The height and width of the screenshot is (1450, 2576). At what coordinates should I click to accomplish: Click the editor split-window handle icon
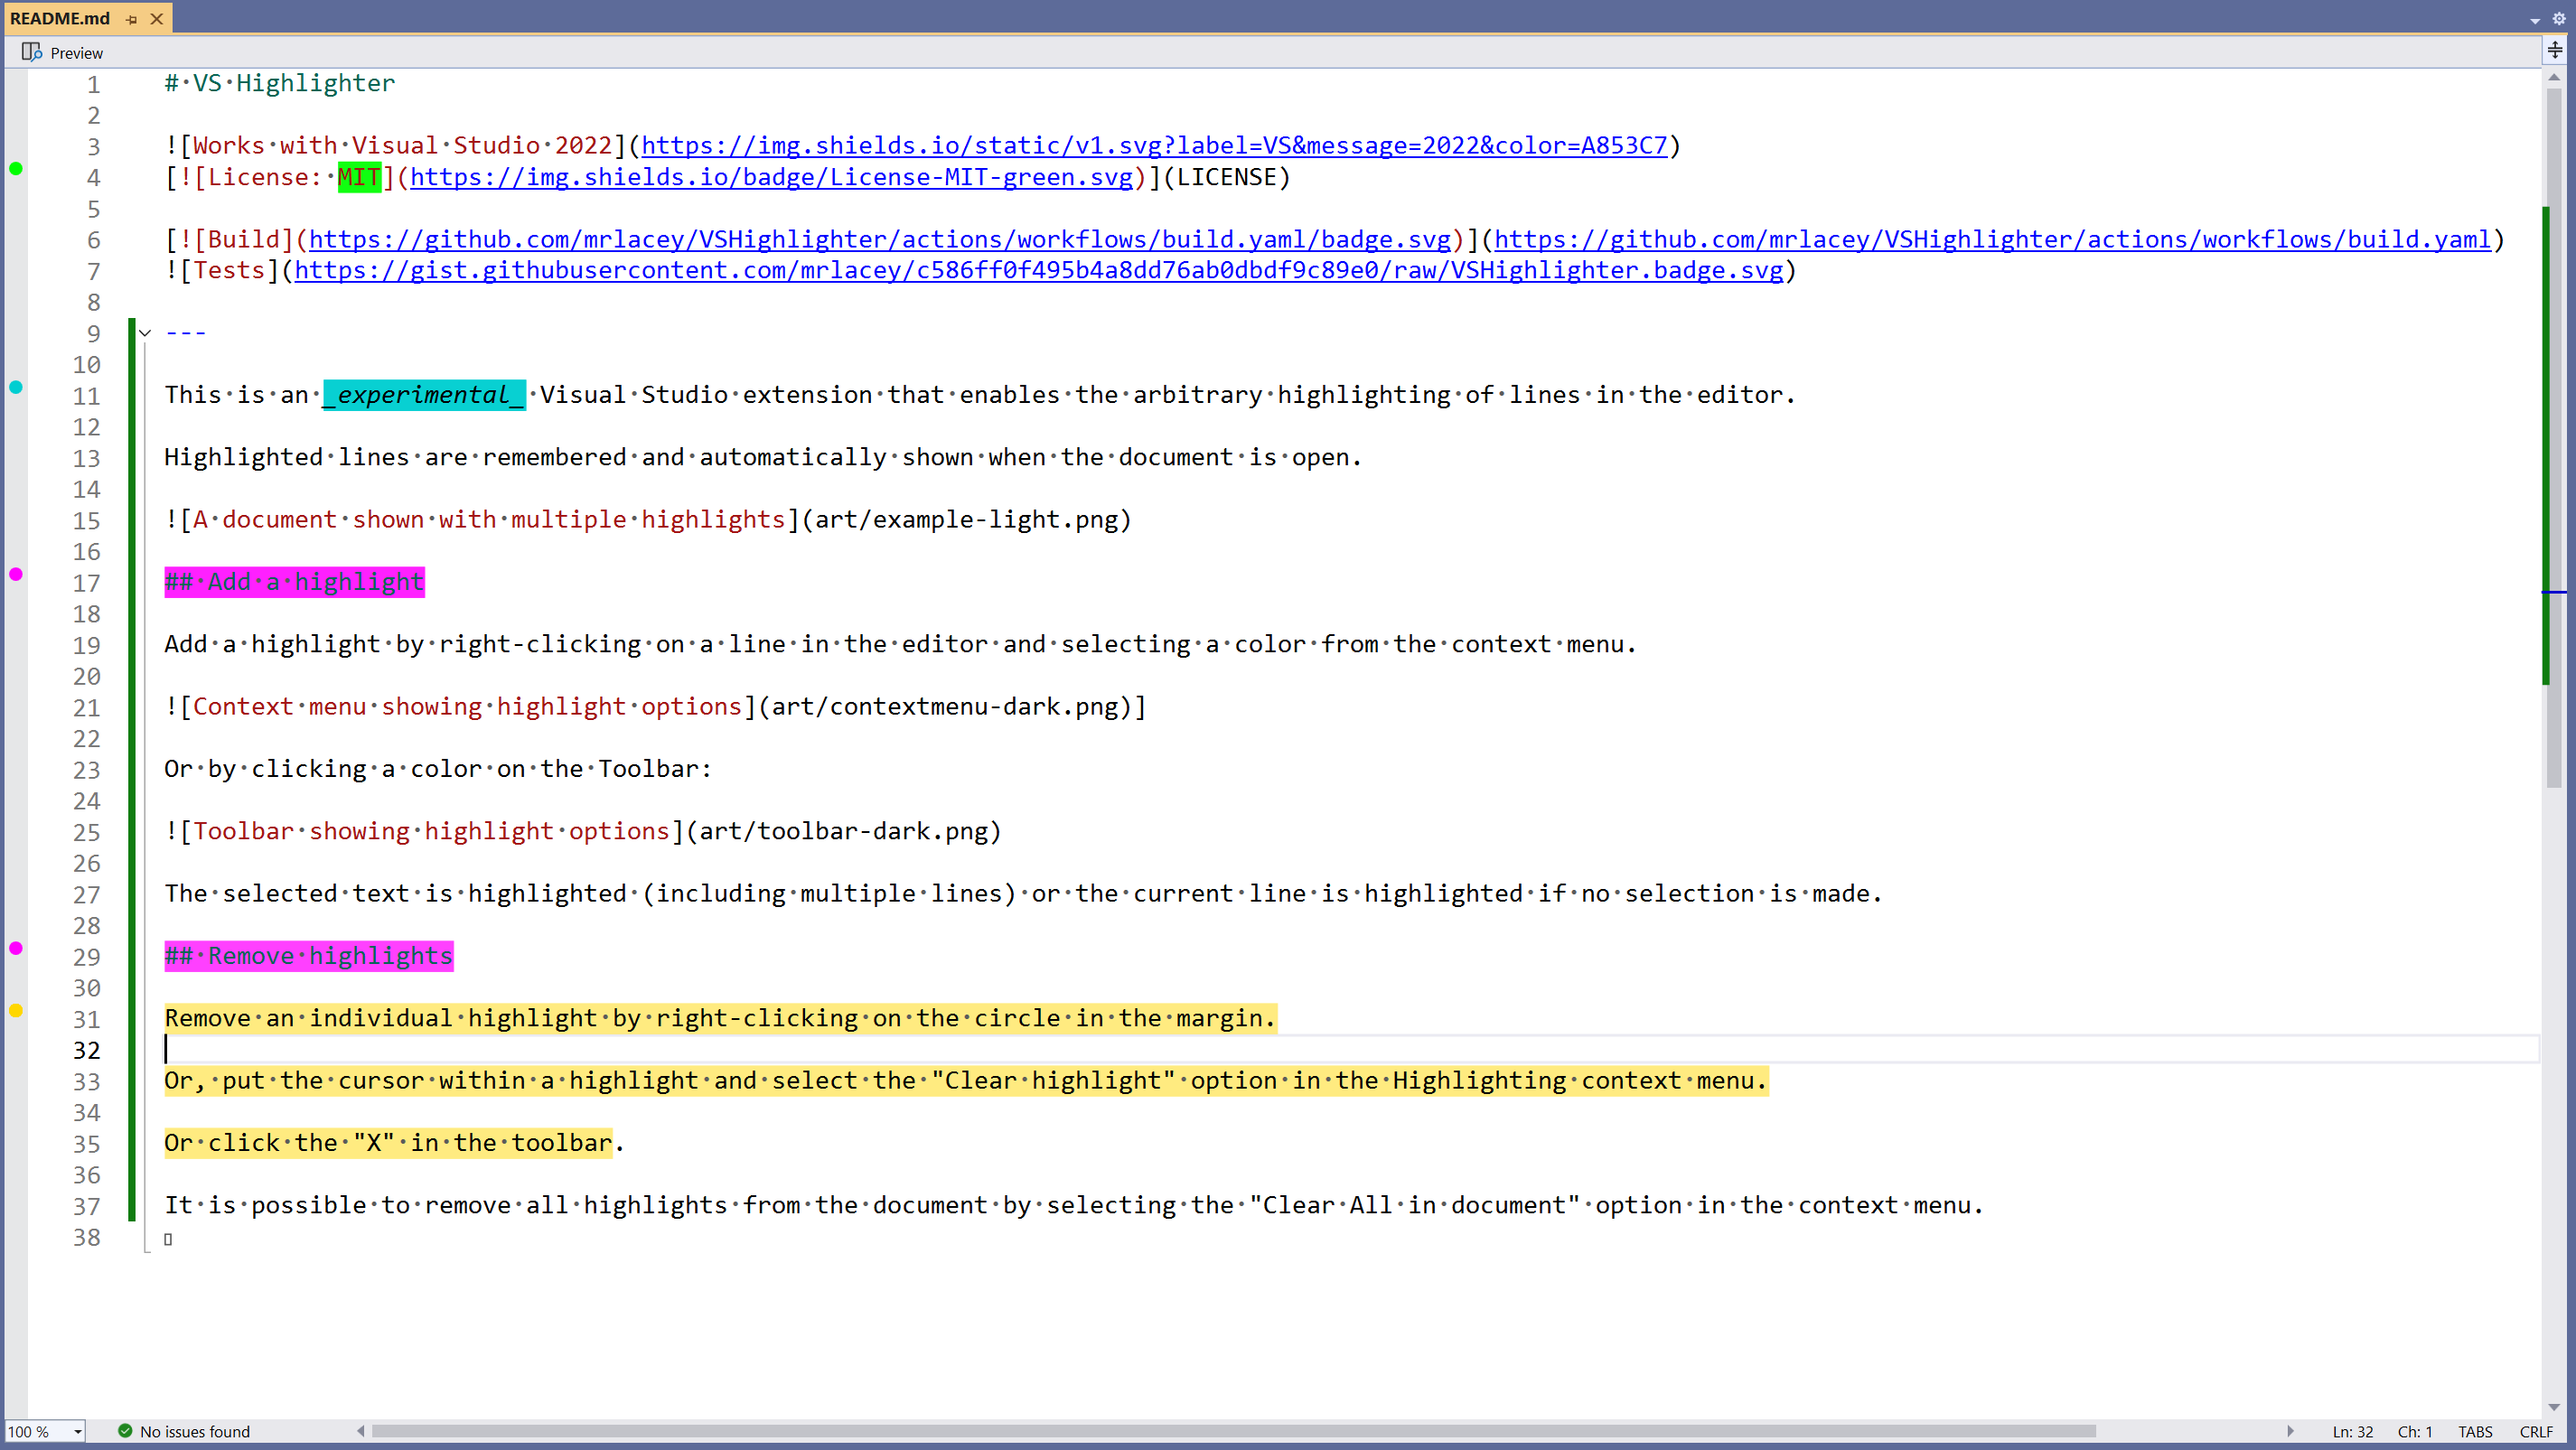pos(2554,50)
